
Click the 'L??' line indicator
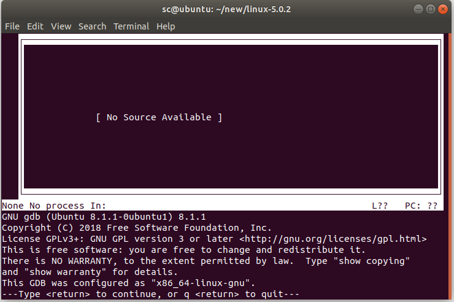(380, 206)
